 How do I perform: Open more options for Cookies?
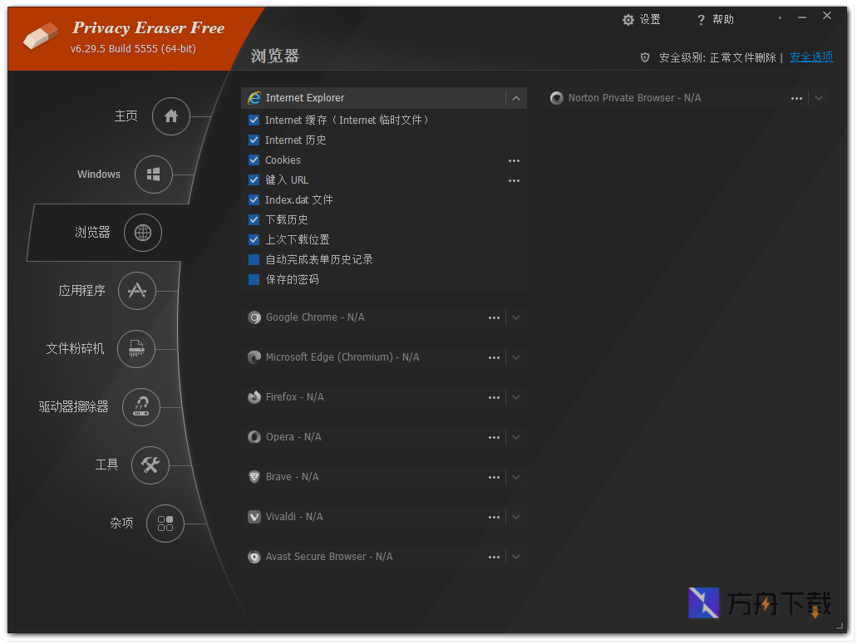[x=514, y=160]
